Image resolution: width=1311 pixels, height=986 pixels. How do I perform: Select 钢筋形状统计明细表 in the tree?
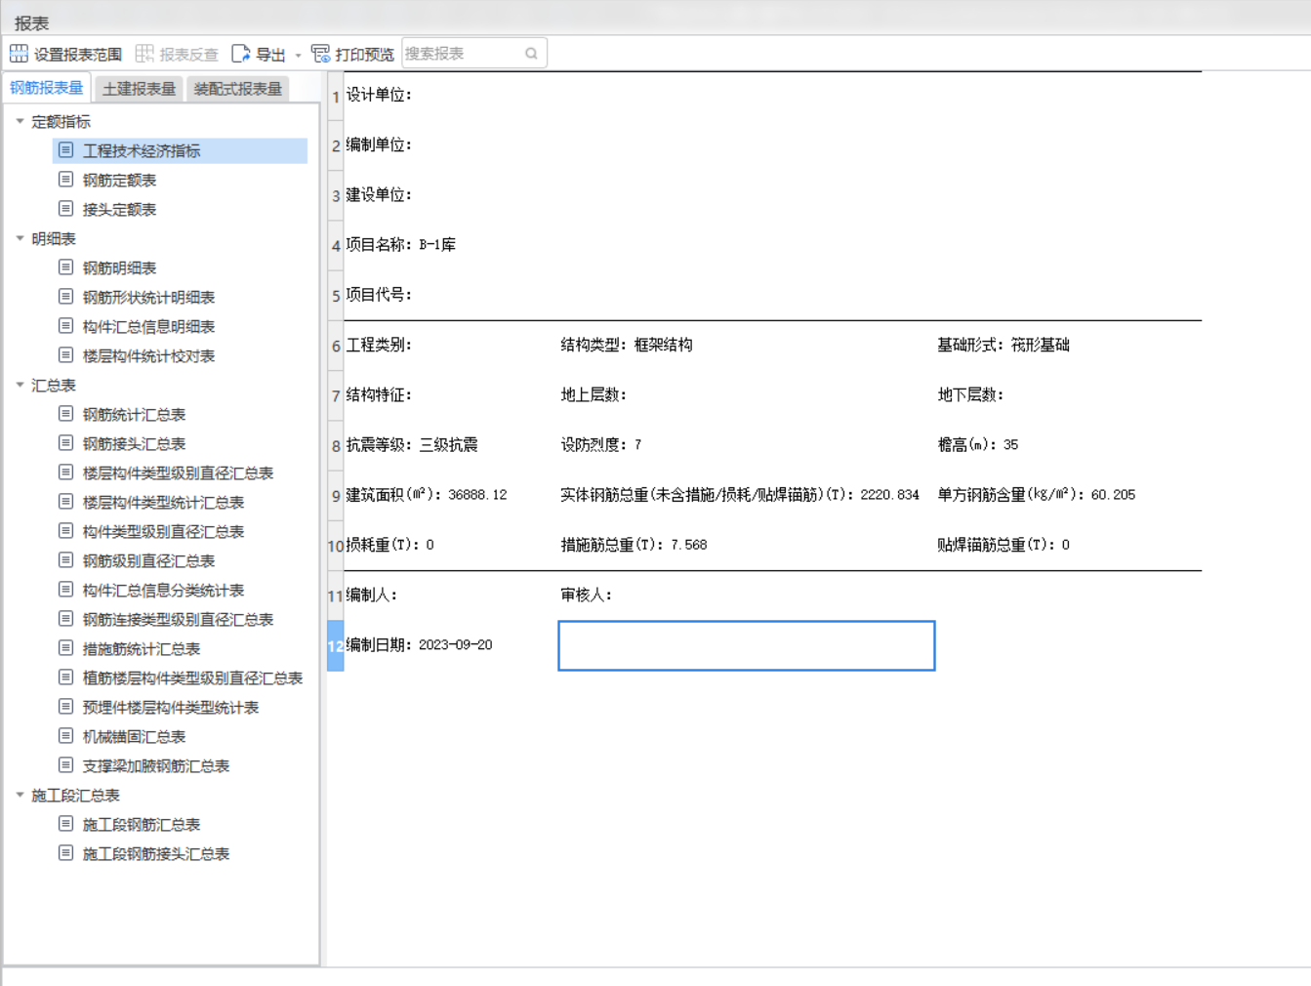148,297
